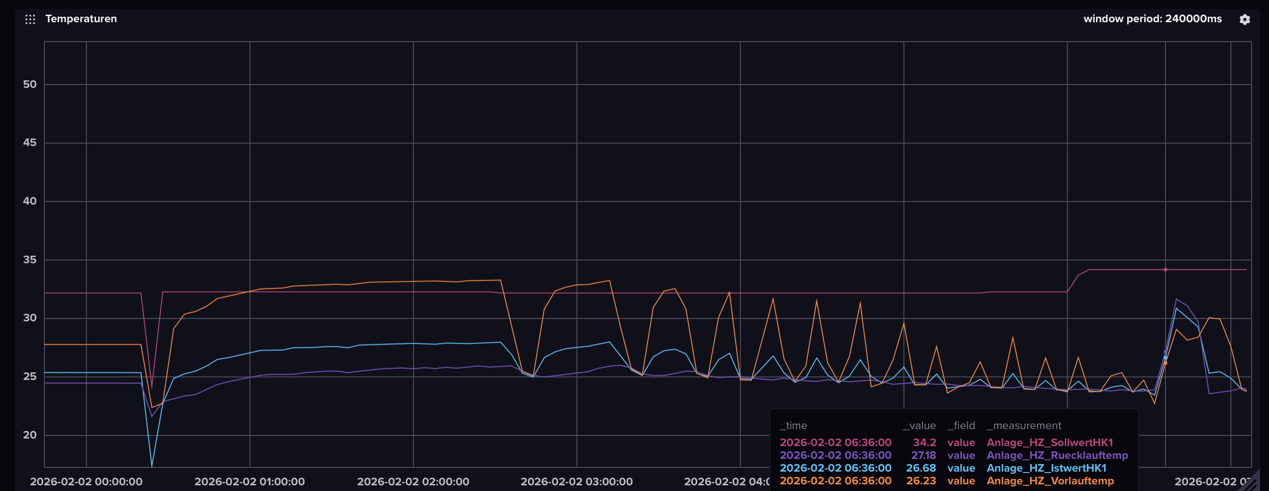Click the _value column header in tooltip

click(919, 425)
